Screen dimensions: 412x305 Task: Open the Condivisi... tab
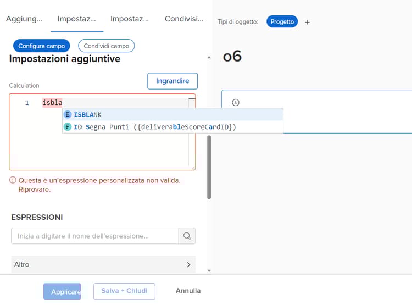pos(183,19)
